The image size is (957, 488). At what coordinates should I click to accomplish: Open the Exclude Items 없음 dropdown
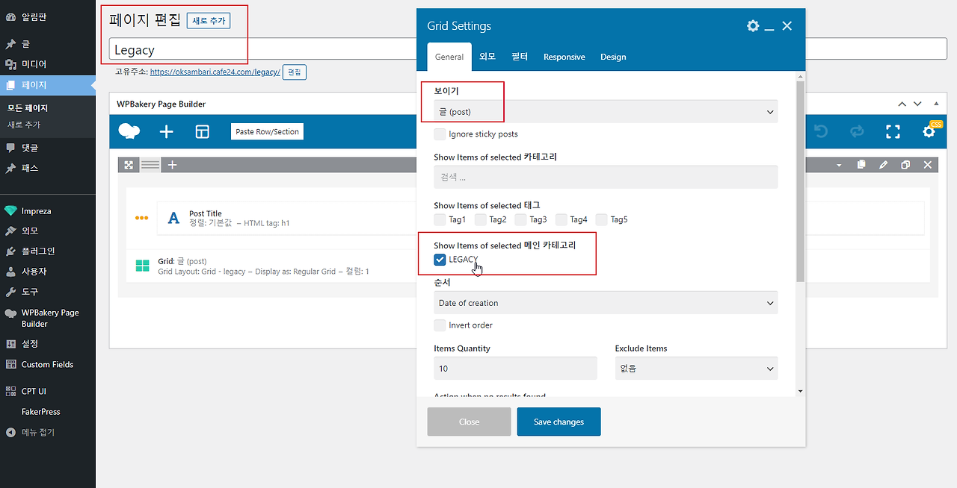[x=696, y=368]
